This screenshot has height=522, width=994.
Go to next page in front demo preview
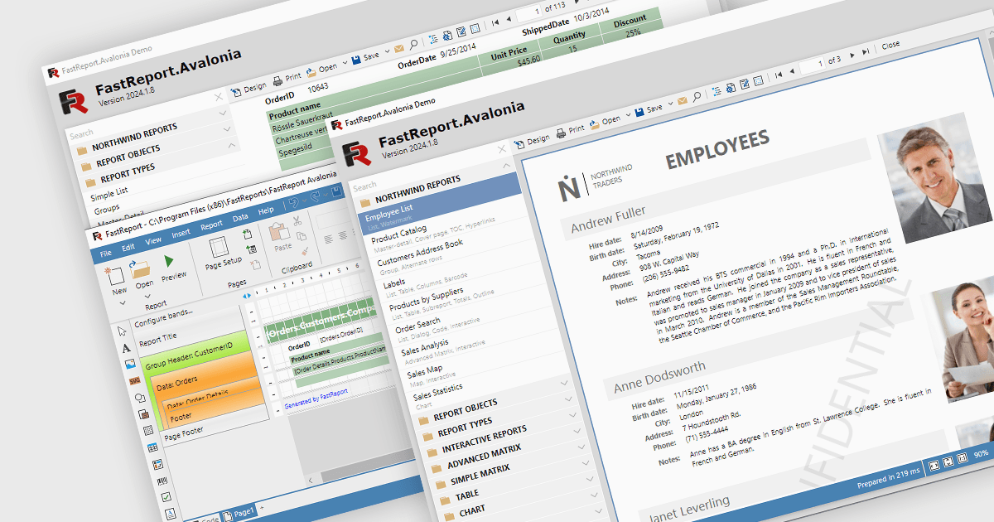pyautogui.click(x=853, y=55)
